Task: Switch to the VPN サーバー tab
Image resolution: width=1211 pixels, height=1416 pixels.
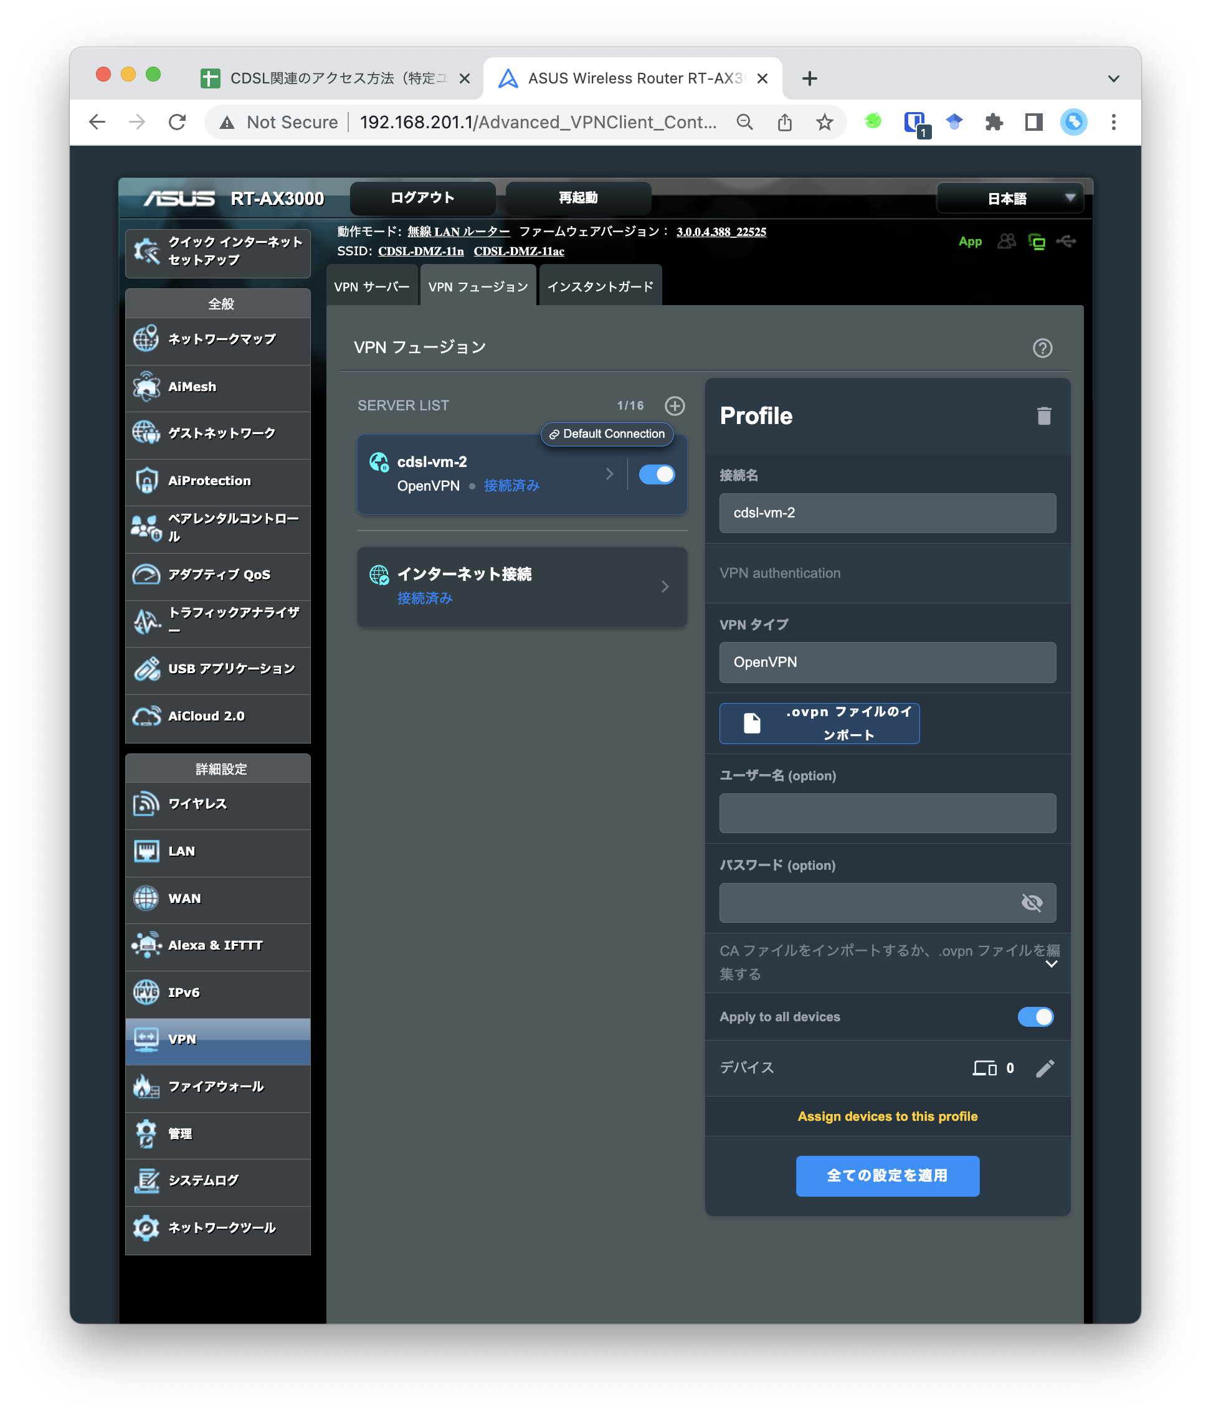Action: coord(372,286)
